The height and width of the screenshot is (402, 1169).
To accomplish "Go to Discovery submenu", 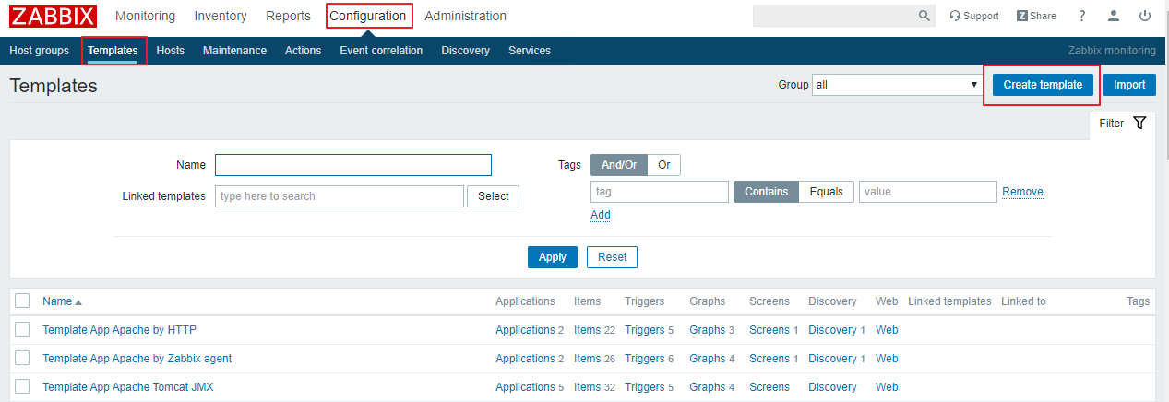I will [465, 51].
